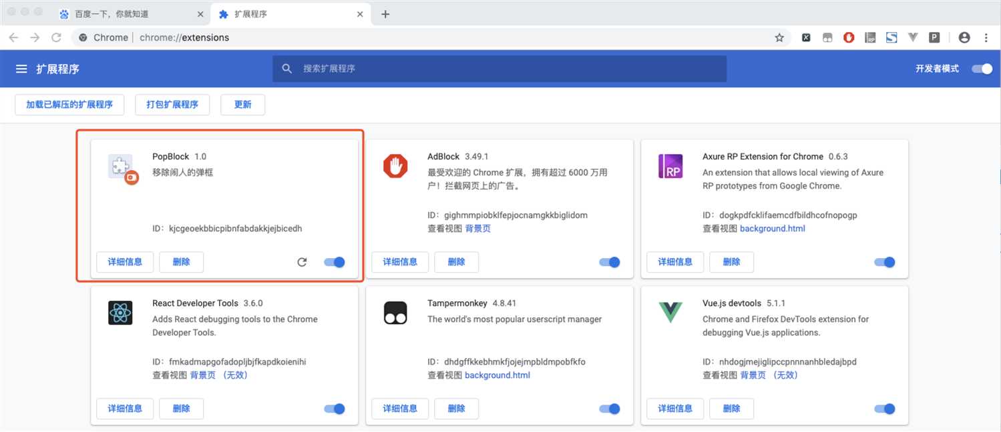
Task: Remove Axure RP Extension with 删除
Action: click(731, 262)
